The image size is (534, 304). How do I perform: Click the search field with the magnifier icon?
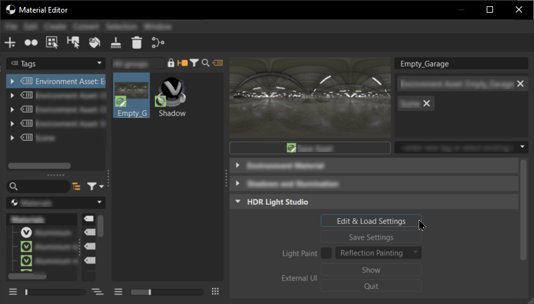[38, 187]
